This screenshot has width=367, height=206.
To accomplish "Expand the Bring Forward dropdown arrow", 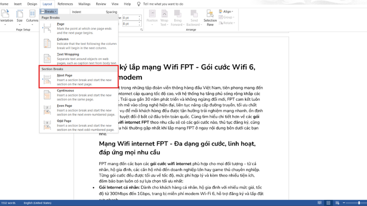I will (184, 25).
